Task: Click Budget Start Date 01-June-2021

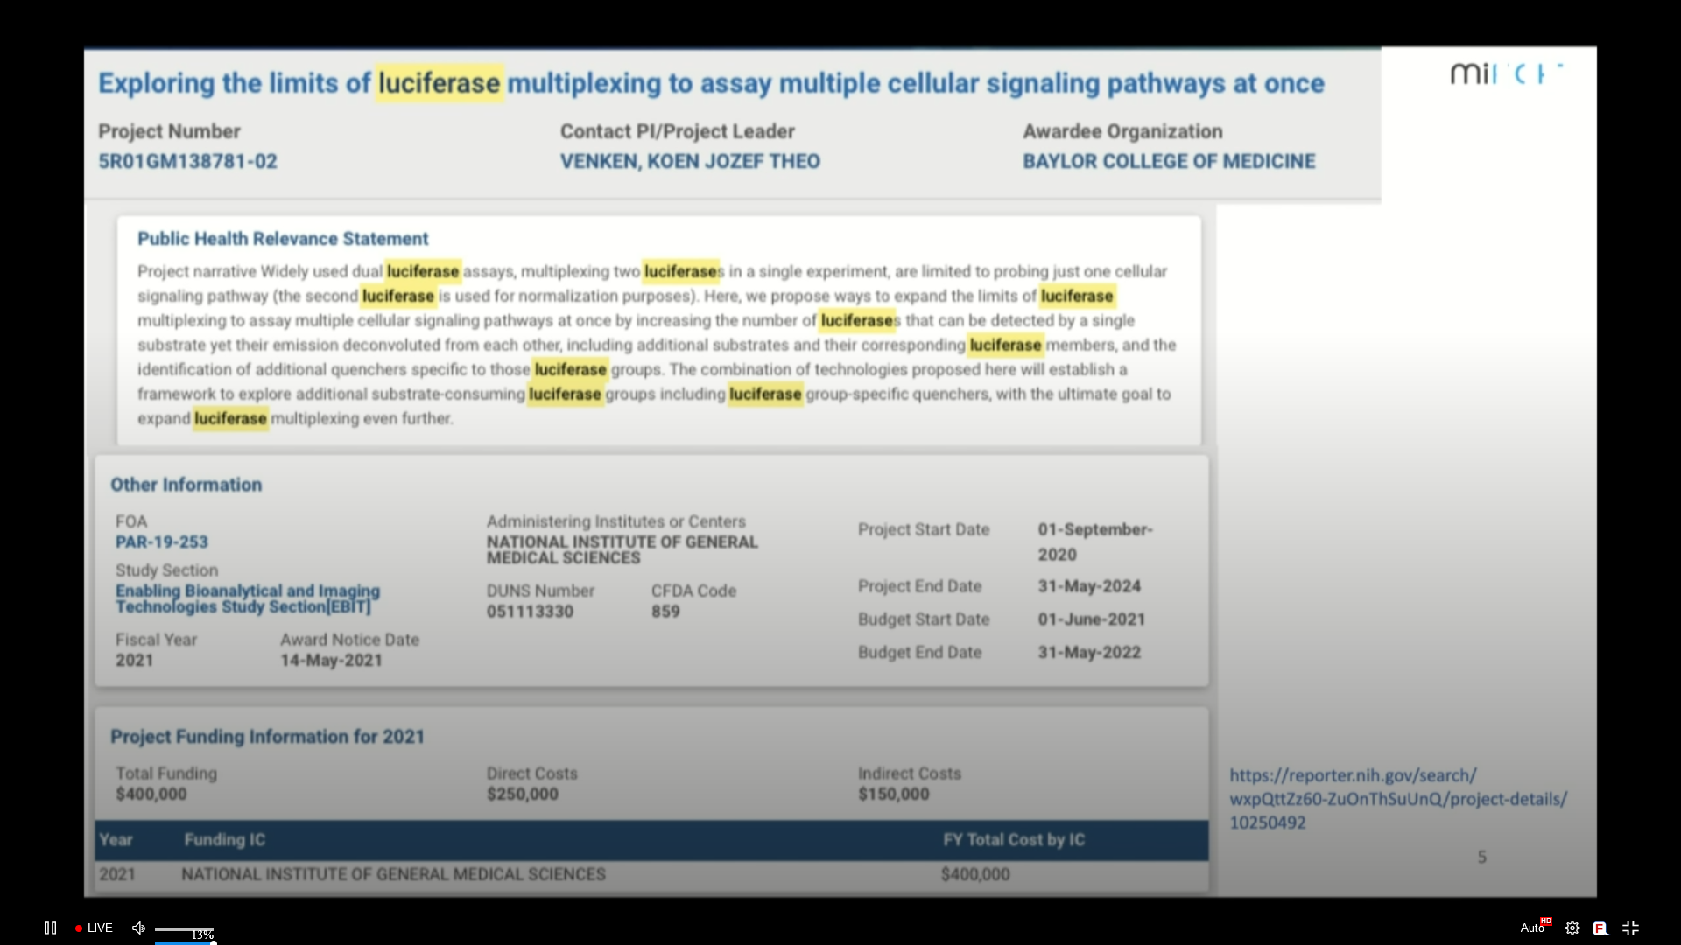Action: (1092, 619)
